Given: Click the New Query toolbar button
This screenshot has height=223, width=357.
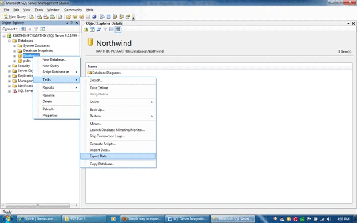Looking at the screenshot, I should [14, 17].
